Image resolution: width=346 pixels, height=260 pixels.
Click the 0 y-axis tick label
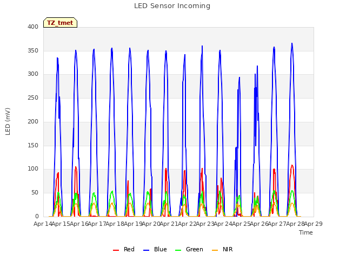(37, 217)
